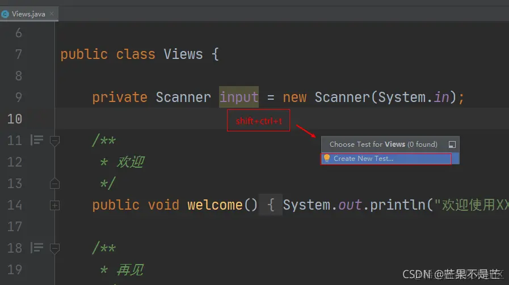Click the first Scanner type name on line 9

tap(183, 97)
